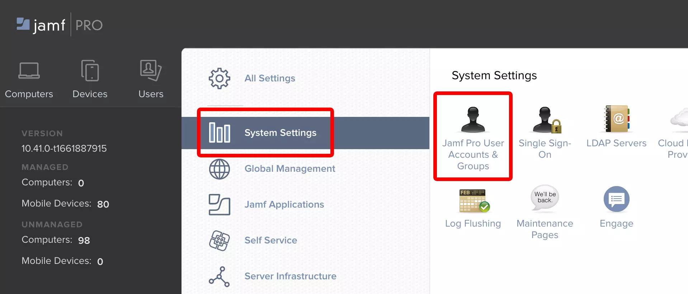Screen dimensions: 688x294
Task: Click the VERSION label in sidebar
Action: pyautogui.click(x=42, y=133)
